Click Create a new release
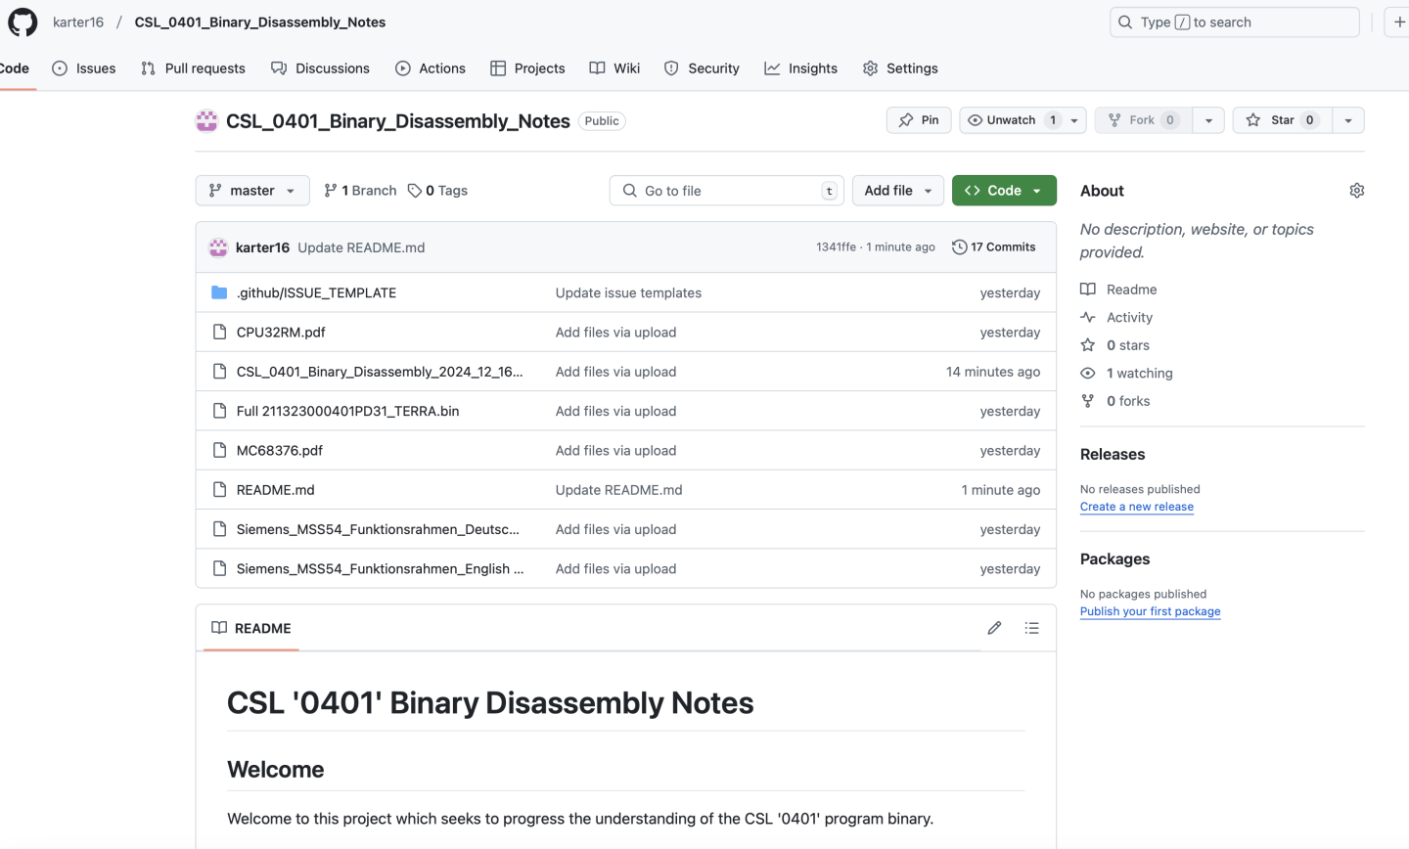 pos(1137,507)
